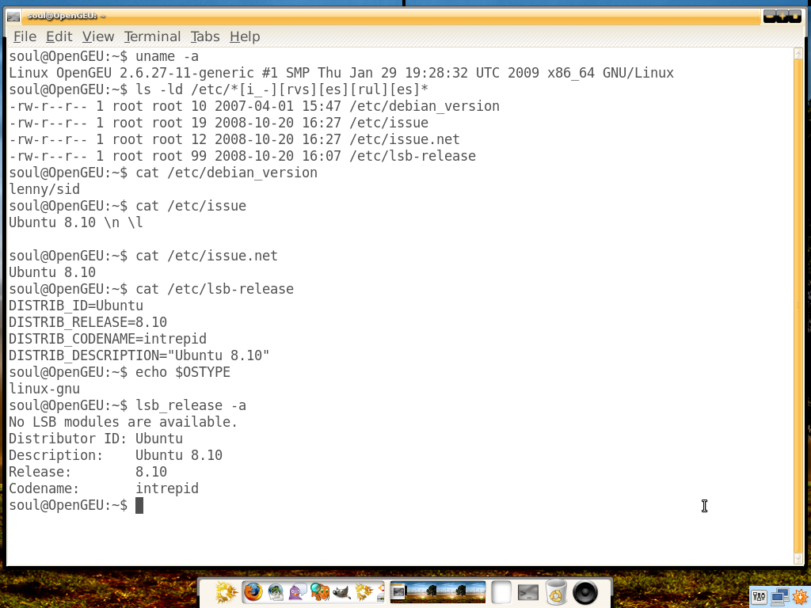Click the window control buttons cluster in title bar
This screenshot has width=811, height=608.
782,17
